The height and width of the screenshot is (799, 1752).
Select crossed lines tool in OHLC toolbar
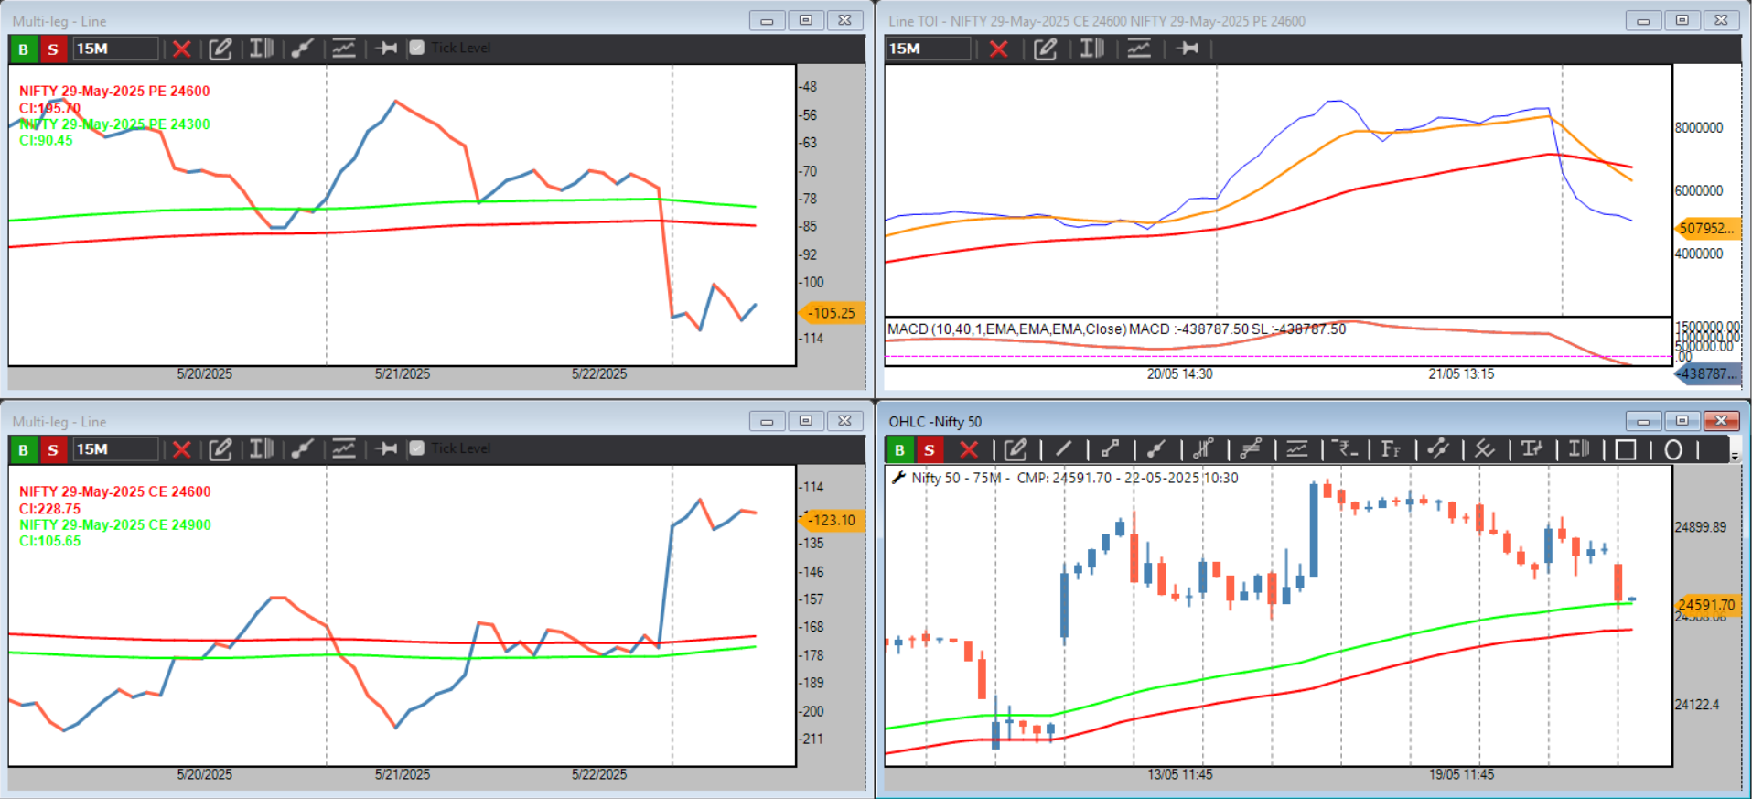coord(1485,448)
